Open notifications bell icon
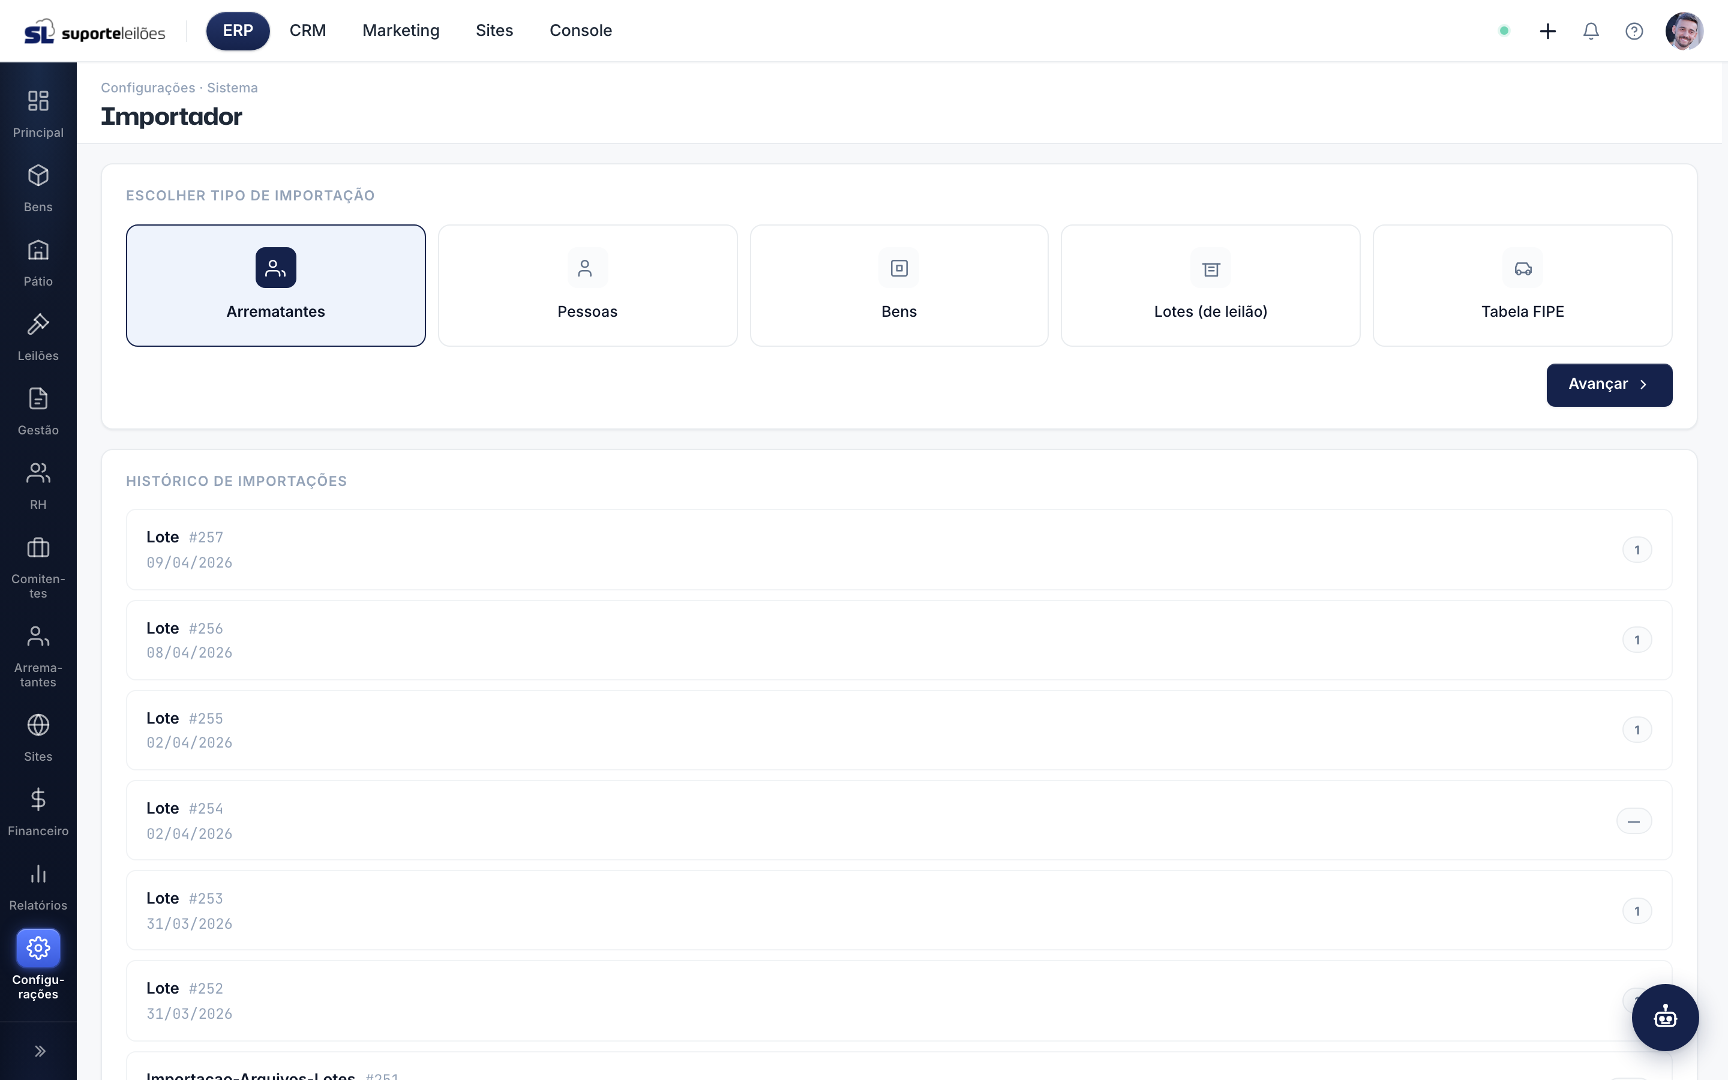 point(1591,31)
